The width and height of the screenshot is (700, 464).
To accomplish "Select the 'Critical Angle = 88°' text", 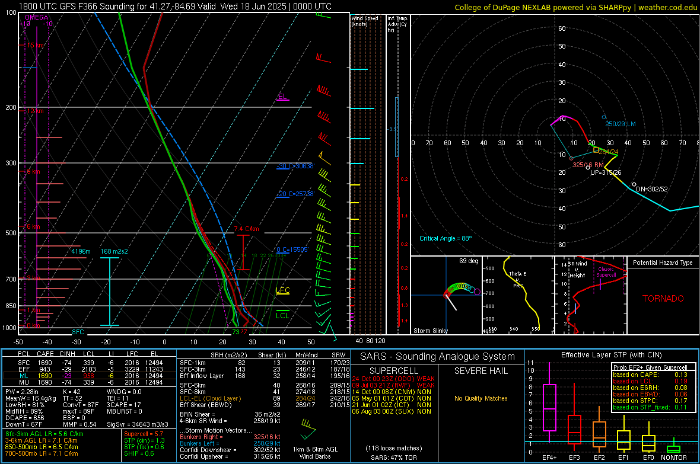I will pyautogui.click(x=446, y=238).
